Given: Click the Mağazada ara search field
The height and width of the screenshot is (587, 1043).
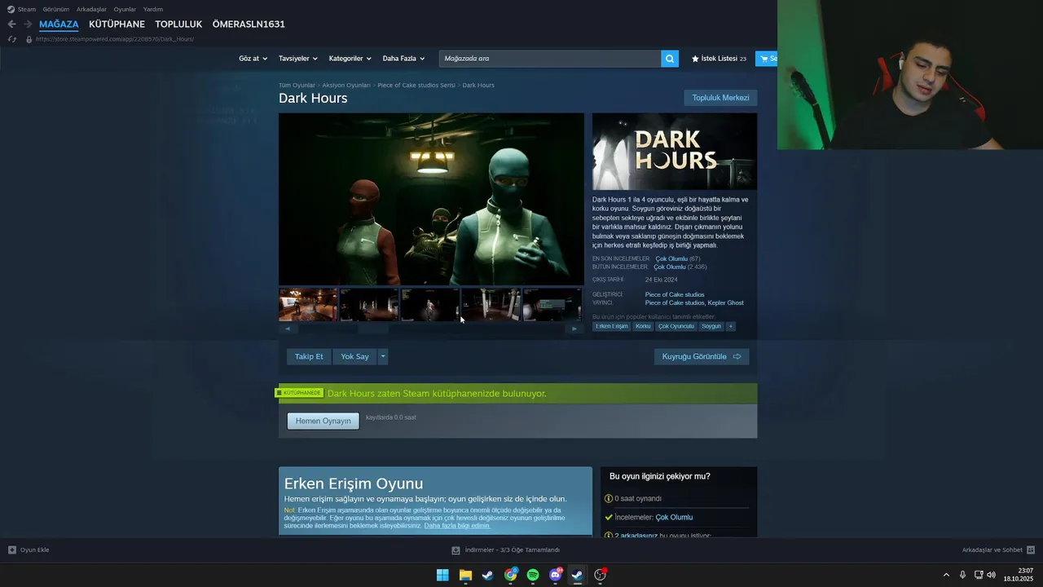Looking at the screenshot, I should (x=550, y=59).
